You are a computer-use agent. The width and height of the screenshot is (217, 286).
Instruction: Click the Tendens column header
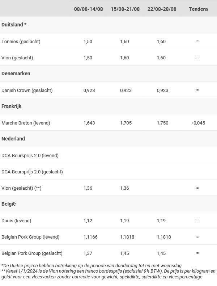(x=199, y=9)
